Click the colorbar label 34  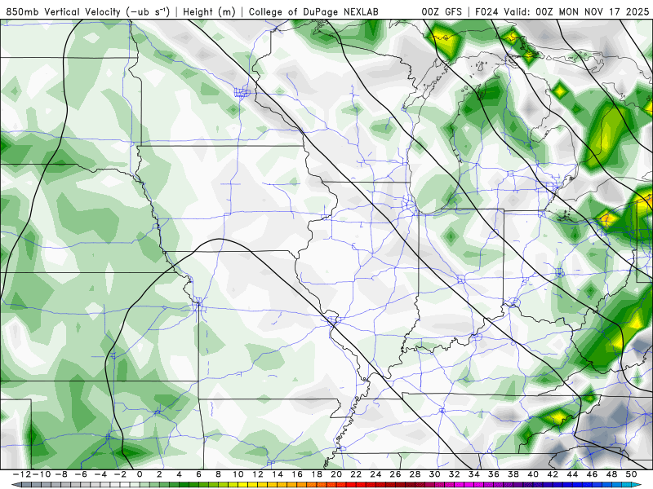pyautogui.click(x=474, y=474)
